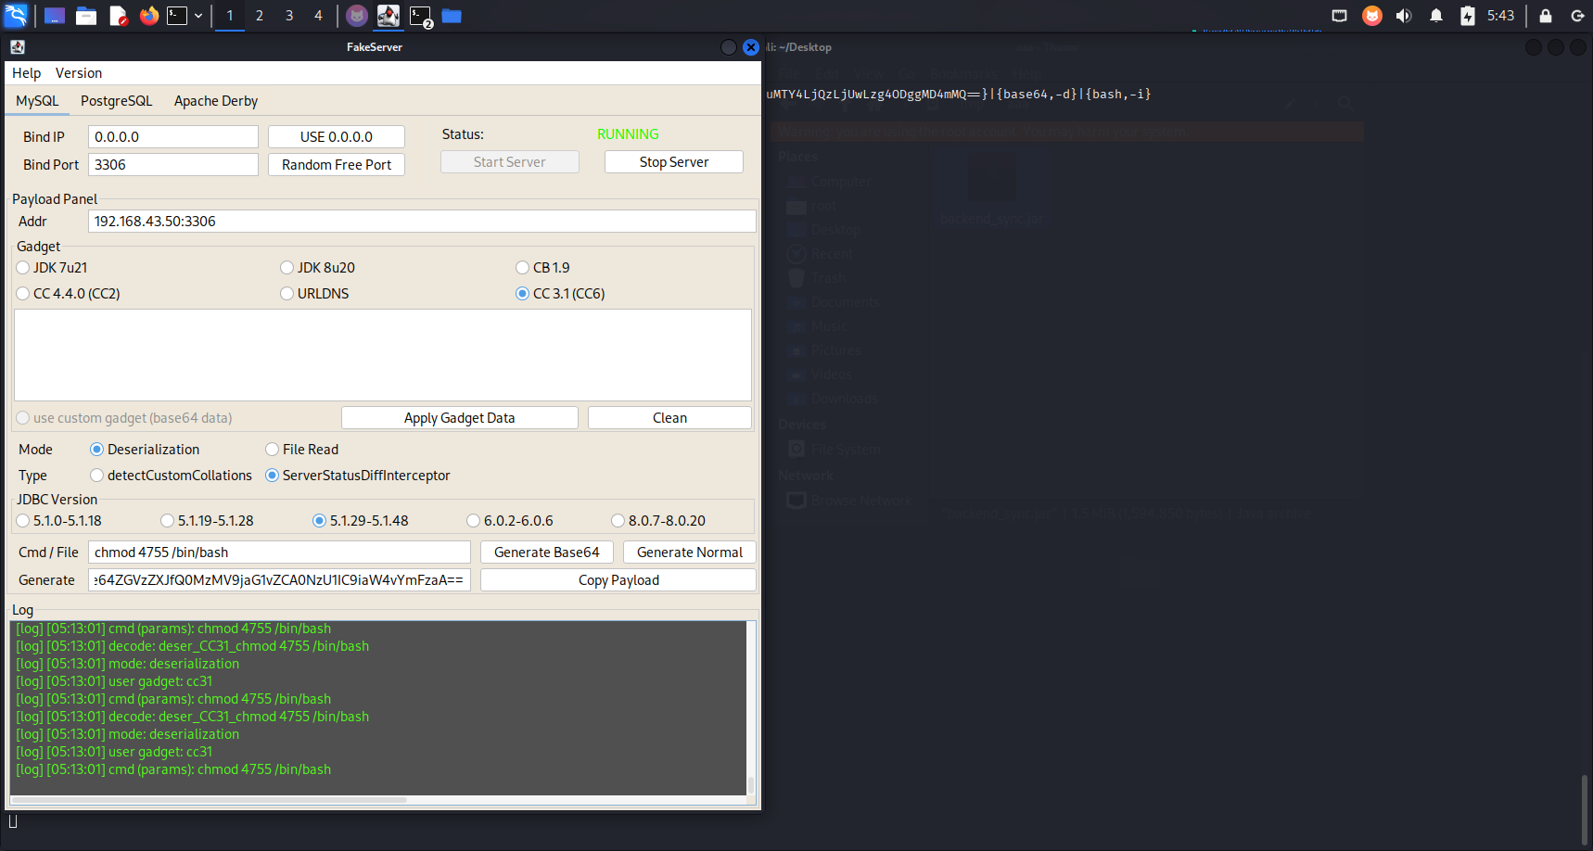Click the Random Free Port button

(337, 165)
